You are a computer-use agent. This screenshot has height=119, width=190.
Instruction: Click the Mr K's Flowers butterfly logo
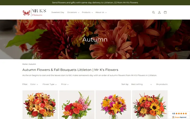pyautogui.click(x=34, y=12)
